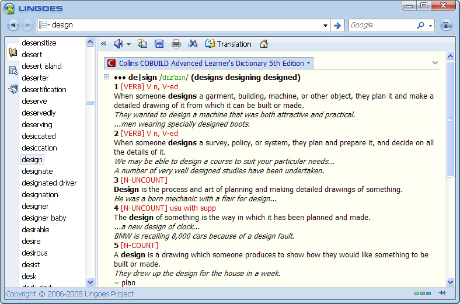The height and width of the screenshot is (304, 460).
Task: Select 'desk' in the word list
Action: pos(29,277)
